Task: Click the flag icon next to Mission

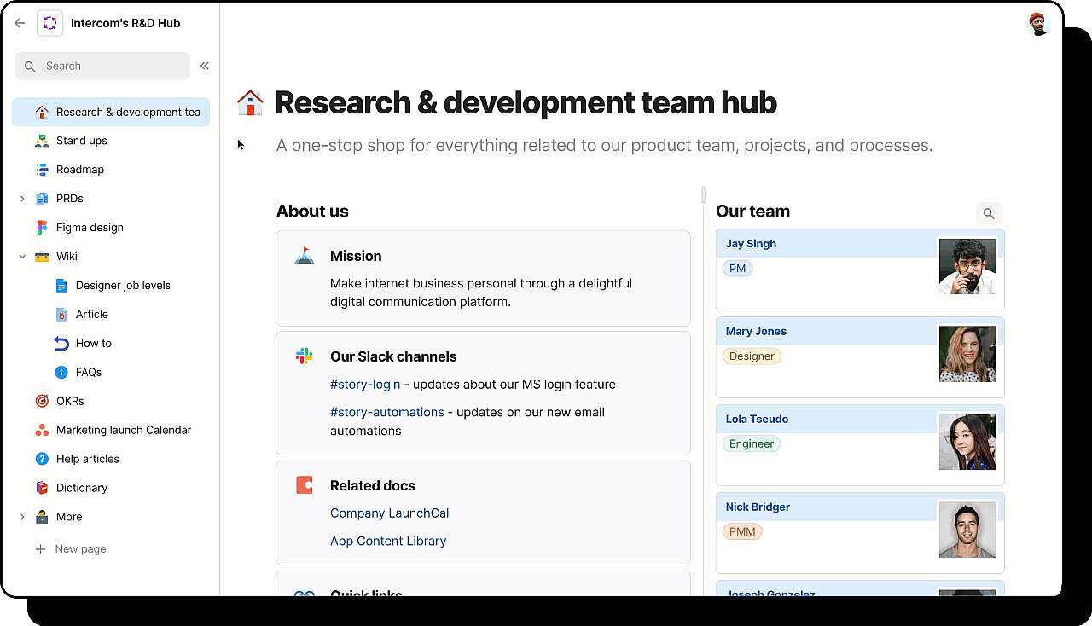Action: tap(304, 255)
